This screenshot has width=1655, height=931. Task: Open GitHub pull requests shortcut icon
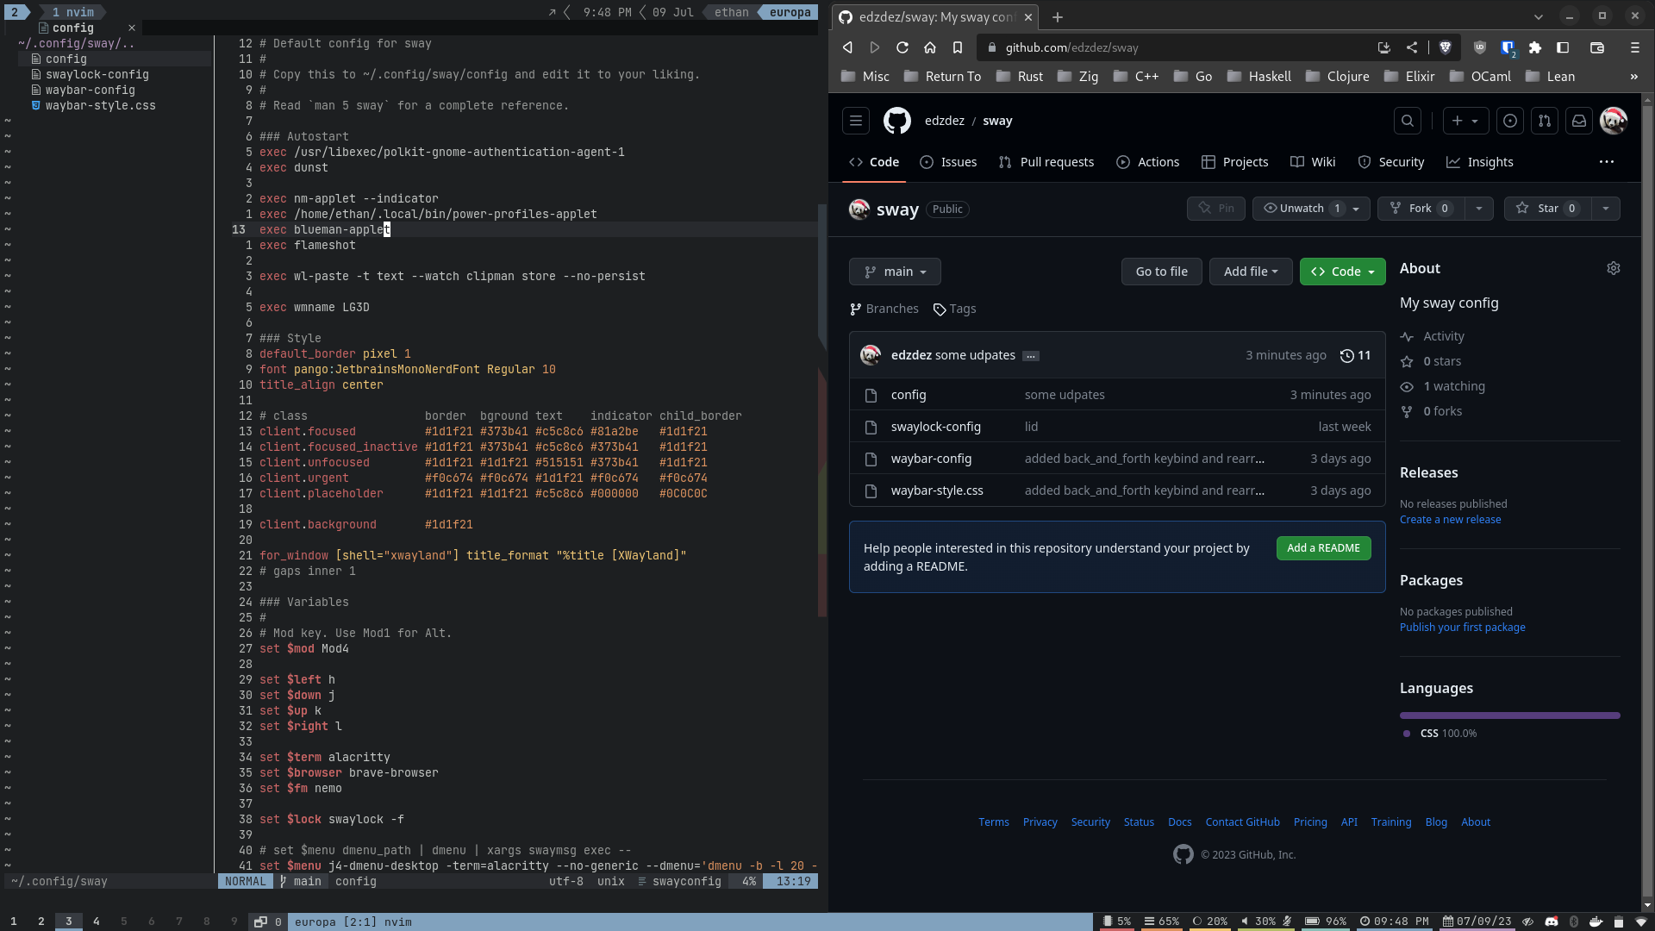1545,121
